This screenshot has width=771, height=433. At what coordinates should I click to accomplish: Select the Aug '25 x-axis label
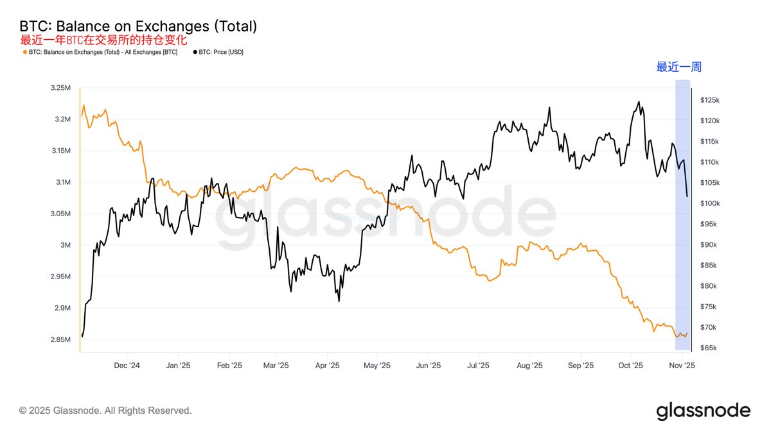[x=529, y=366]
